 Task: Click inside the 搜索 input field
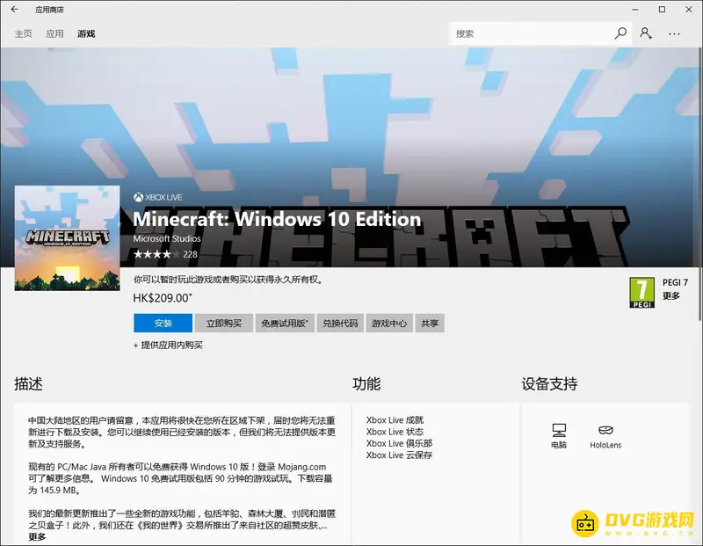(x=532, y=33)
